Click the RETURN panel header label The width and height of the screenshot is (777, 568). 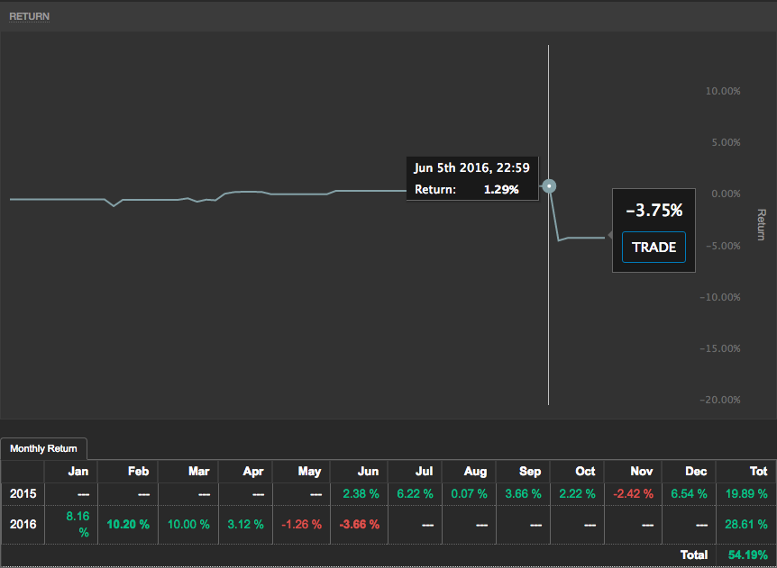[x=30, y=16]
